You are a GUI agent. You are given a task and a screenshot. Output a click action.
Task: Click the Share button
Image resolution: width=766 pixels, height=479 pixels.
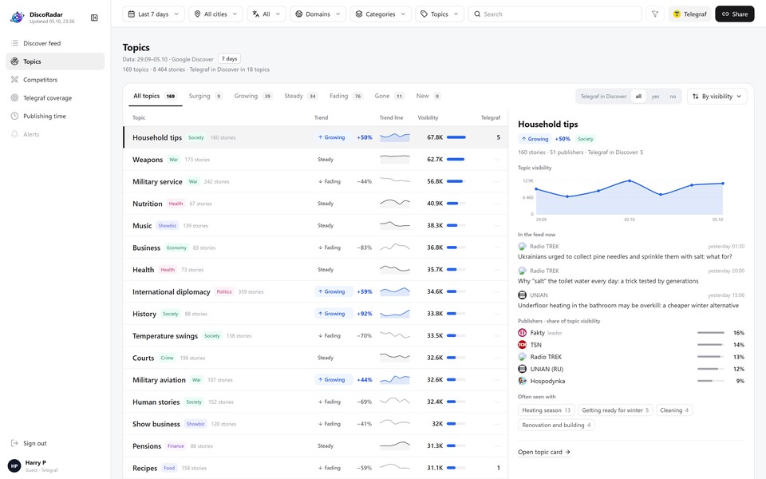coord(735,14)
